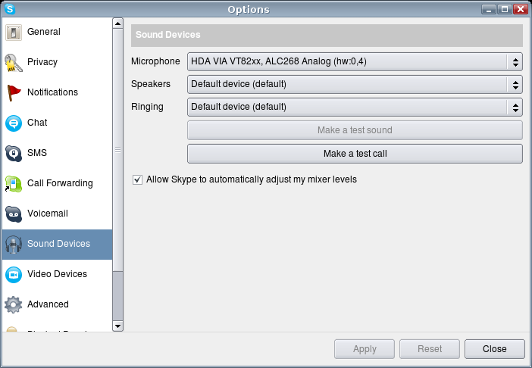Click the sidebar scroll-down arrow
The width and height of the screenshot is (532, 368).
coord(117,326)
